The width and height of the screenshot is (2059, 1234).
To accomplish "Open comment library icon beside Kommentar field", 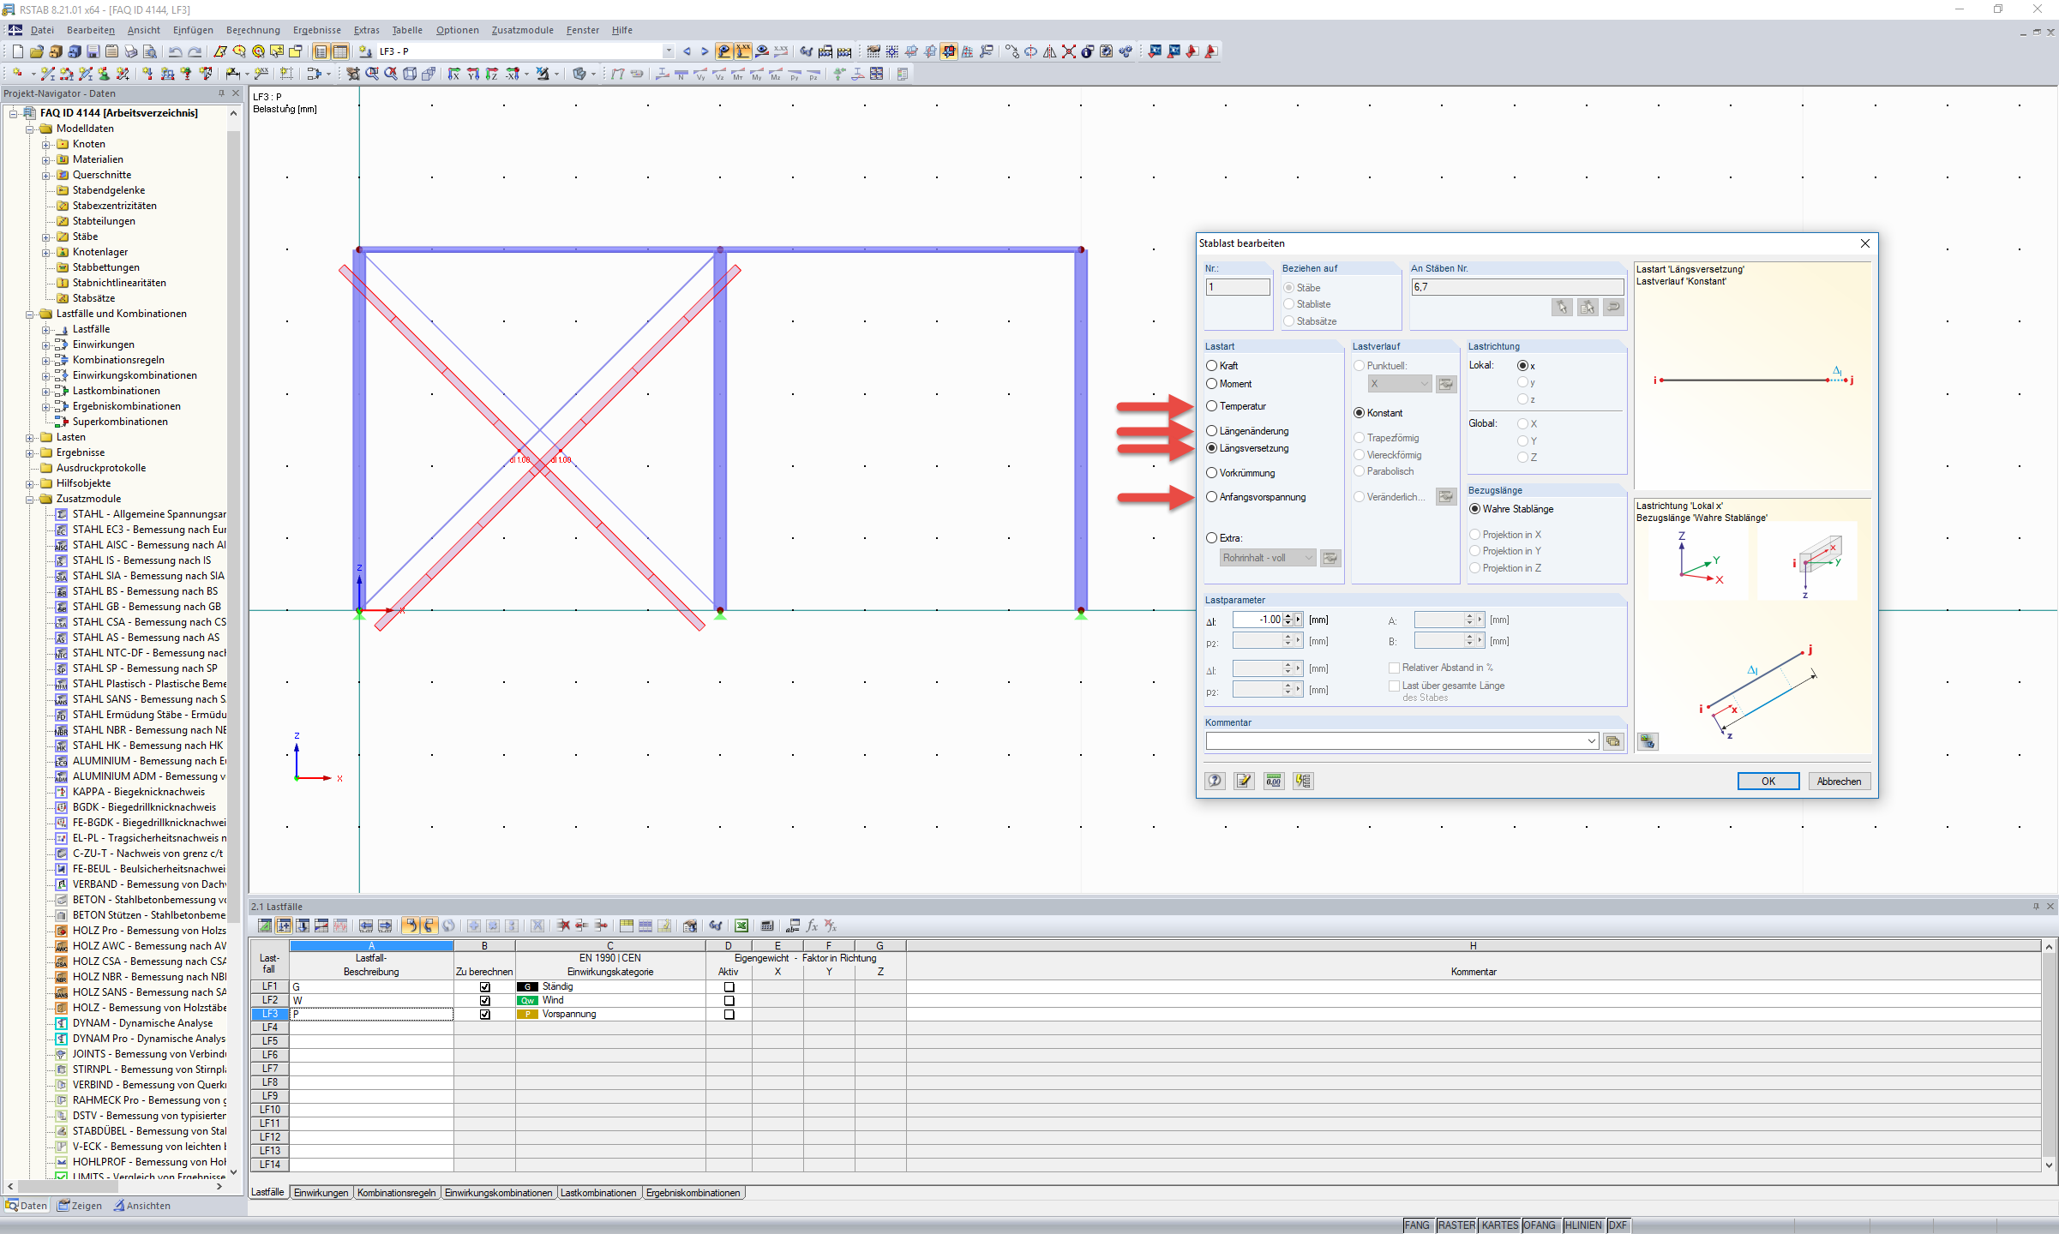I will tap(1613, 741).
